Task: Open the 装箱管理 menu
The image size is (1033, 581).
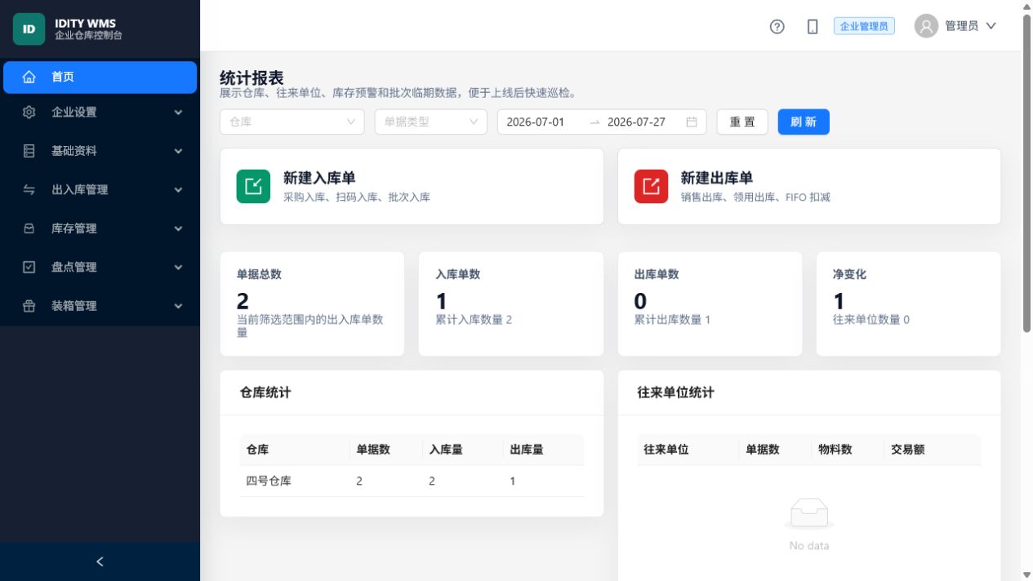Action: click(x=100, y=306)
